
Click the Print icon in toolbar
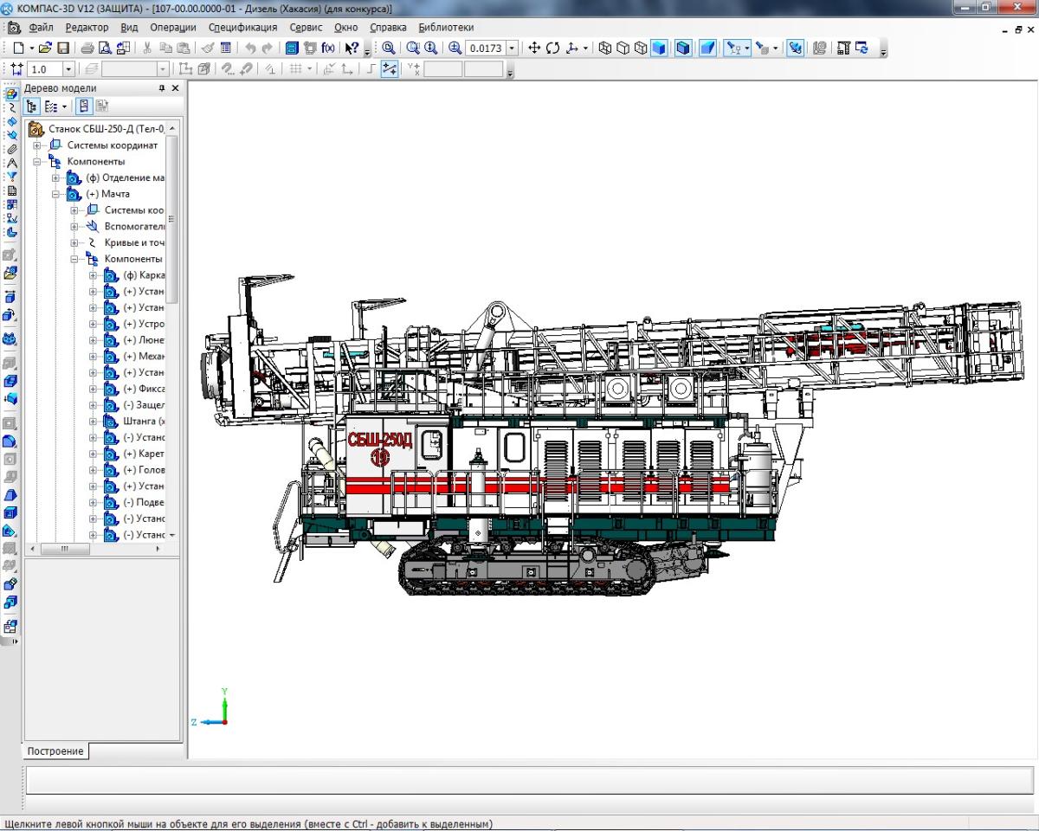87,48
